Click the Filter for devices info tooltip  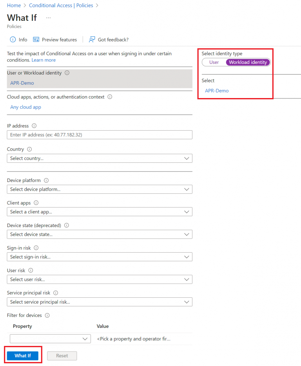click(47, 315)
